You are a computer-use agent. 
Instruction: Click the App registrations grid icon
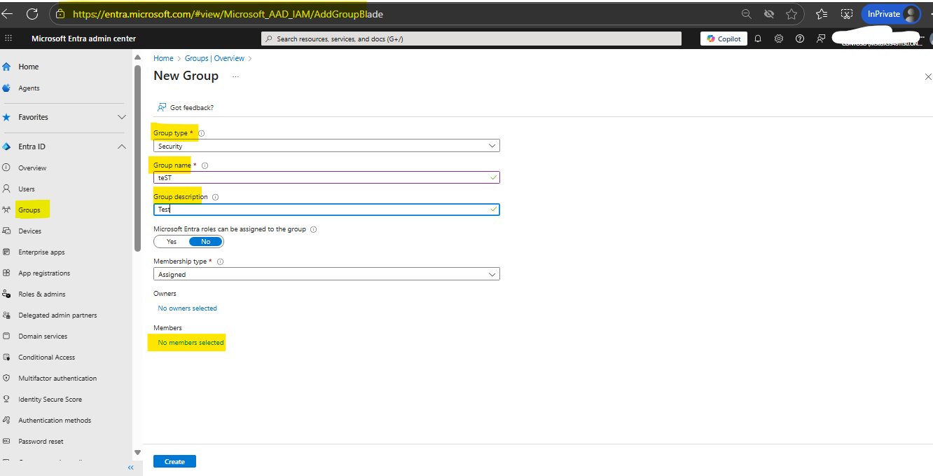tap(6, 273)
